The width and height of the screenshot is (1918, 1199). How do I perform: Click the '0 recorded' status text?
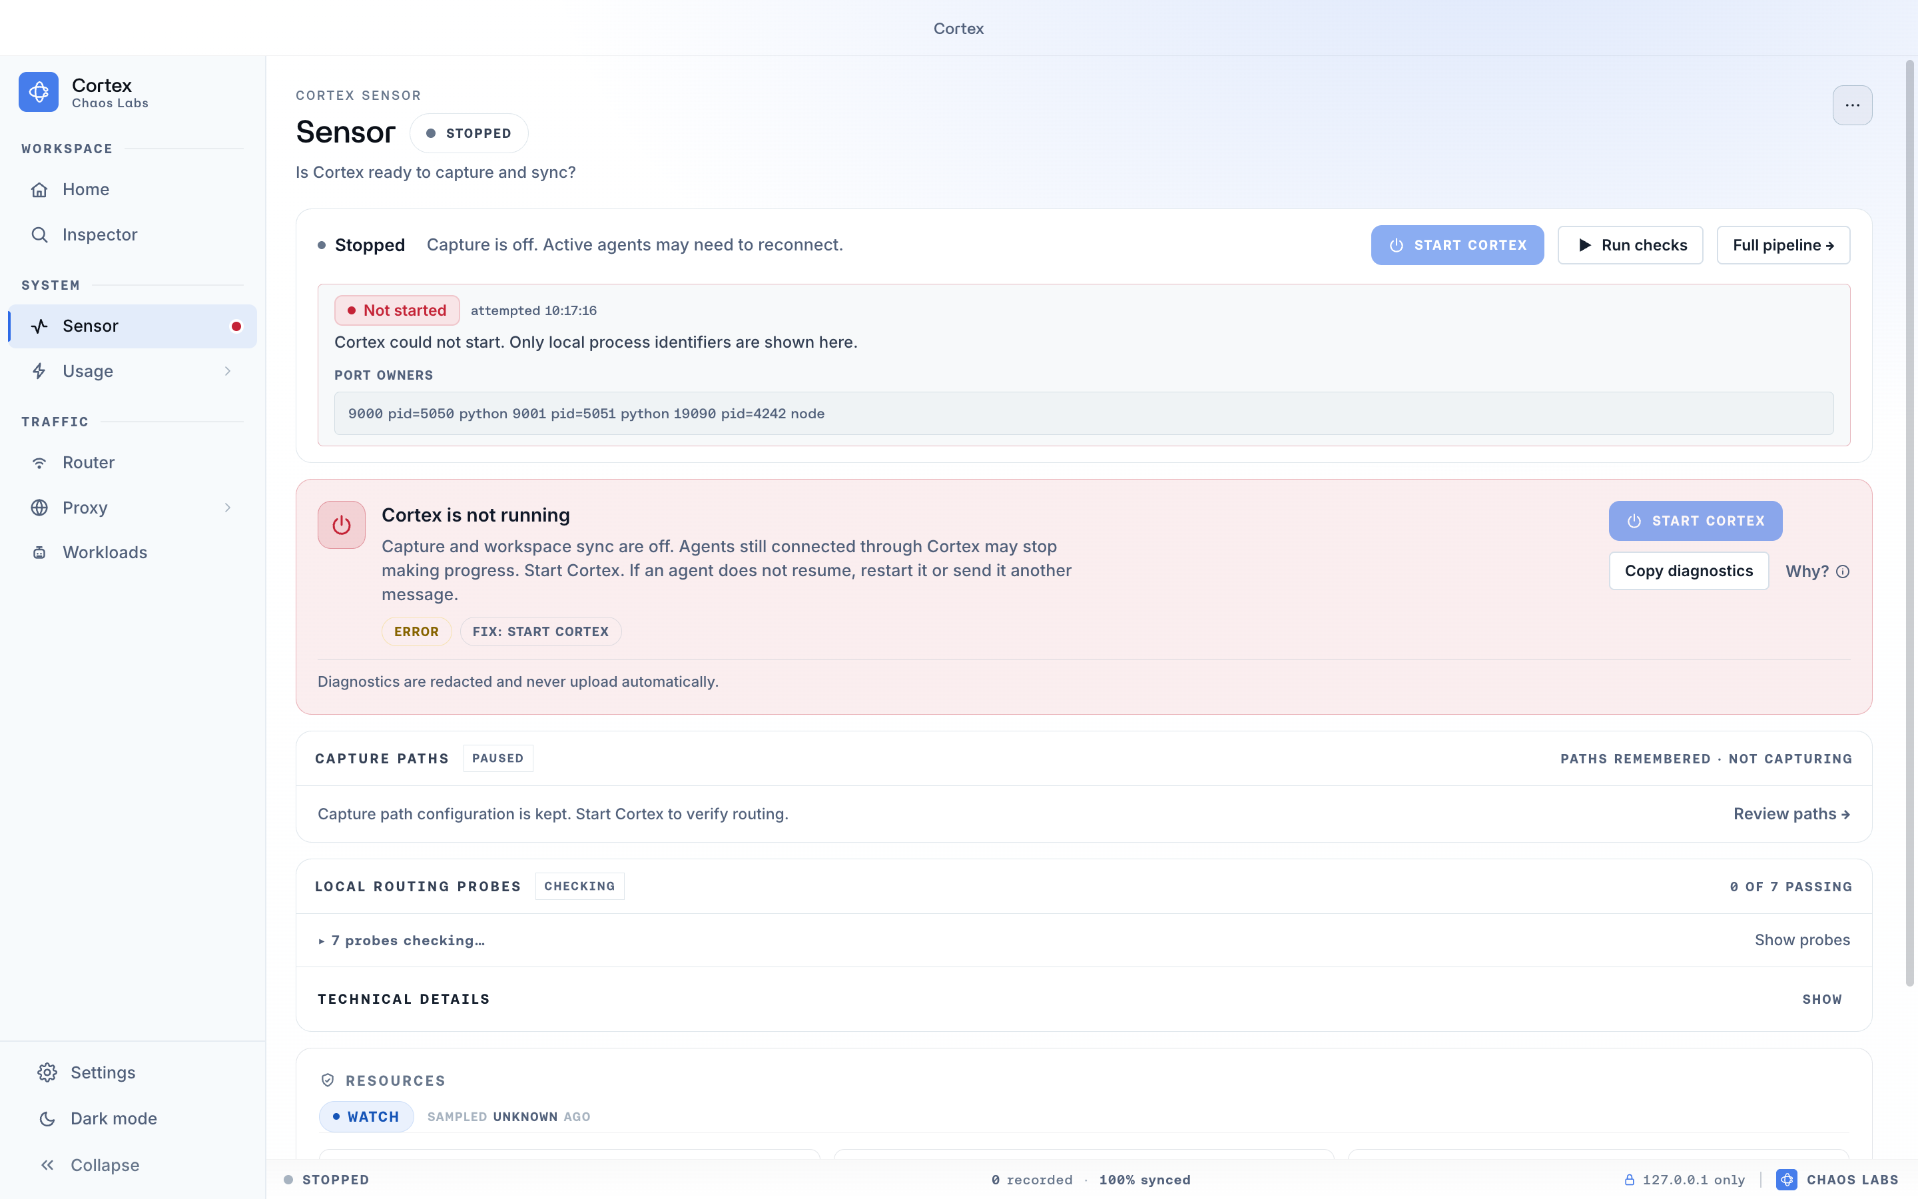point(1032,1180)
